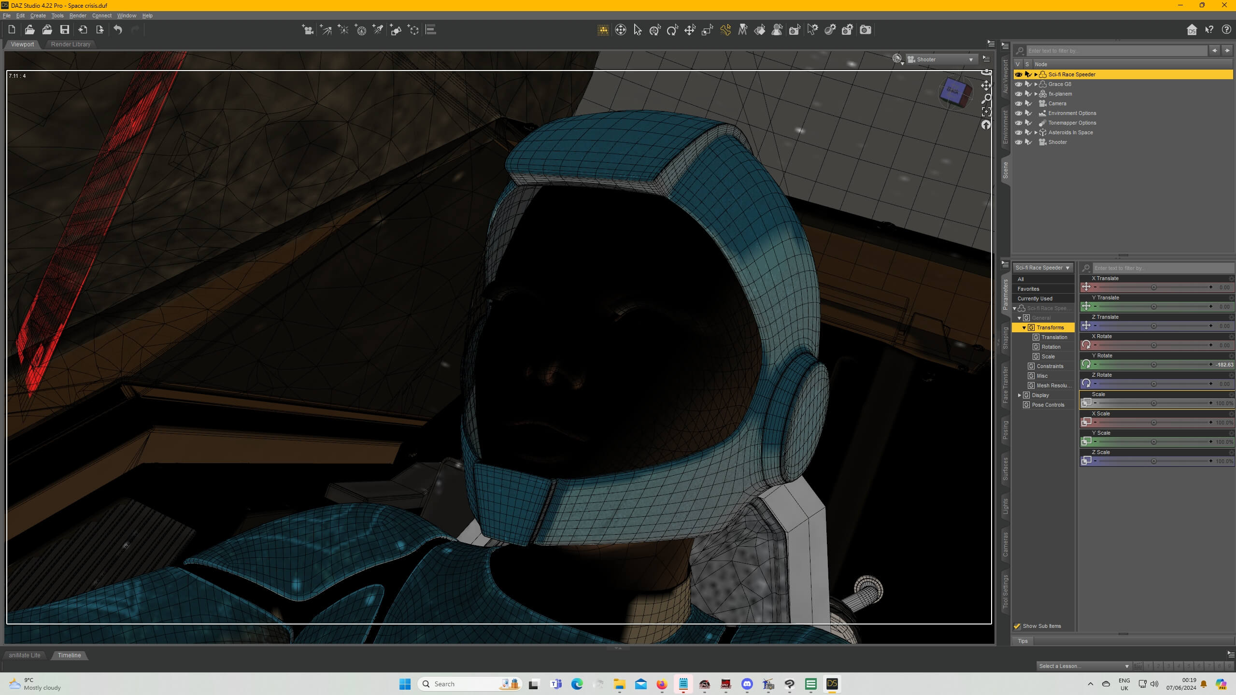
Task: Click the New Scene file icon
Action: [12, 30]
